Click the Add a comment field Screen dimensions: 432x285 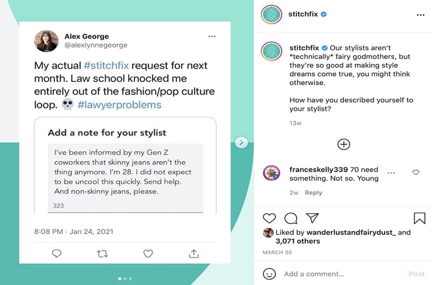[x=340, y=274]
